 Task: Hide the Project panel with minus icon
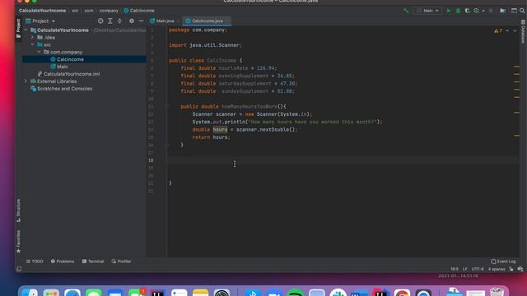click(x=141, y=21)
